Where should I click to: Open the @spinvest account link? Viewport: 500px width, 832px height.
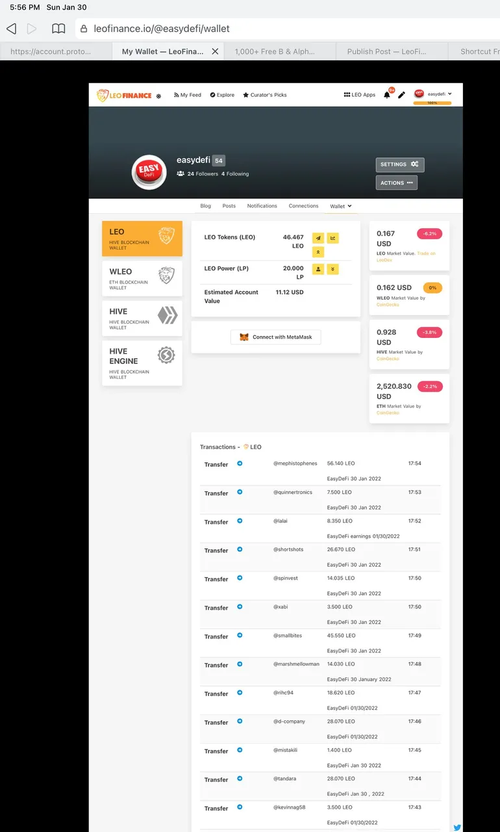click(286, 578)
